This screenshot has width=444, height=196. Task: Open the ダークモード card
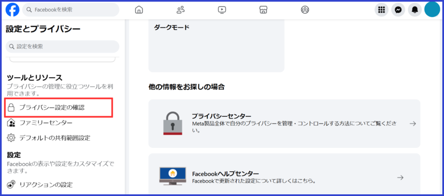click(x=216, y=46)
